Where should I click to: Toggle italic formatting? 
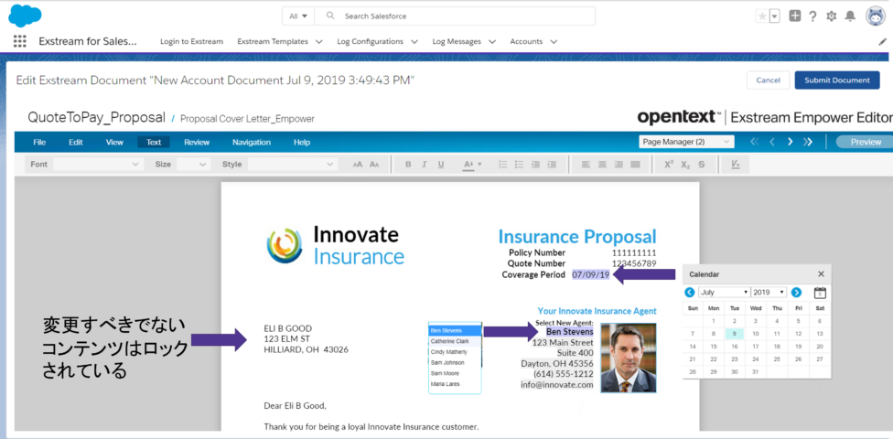(424, 165)
